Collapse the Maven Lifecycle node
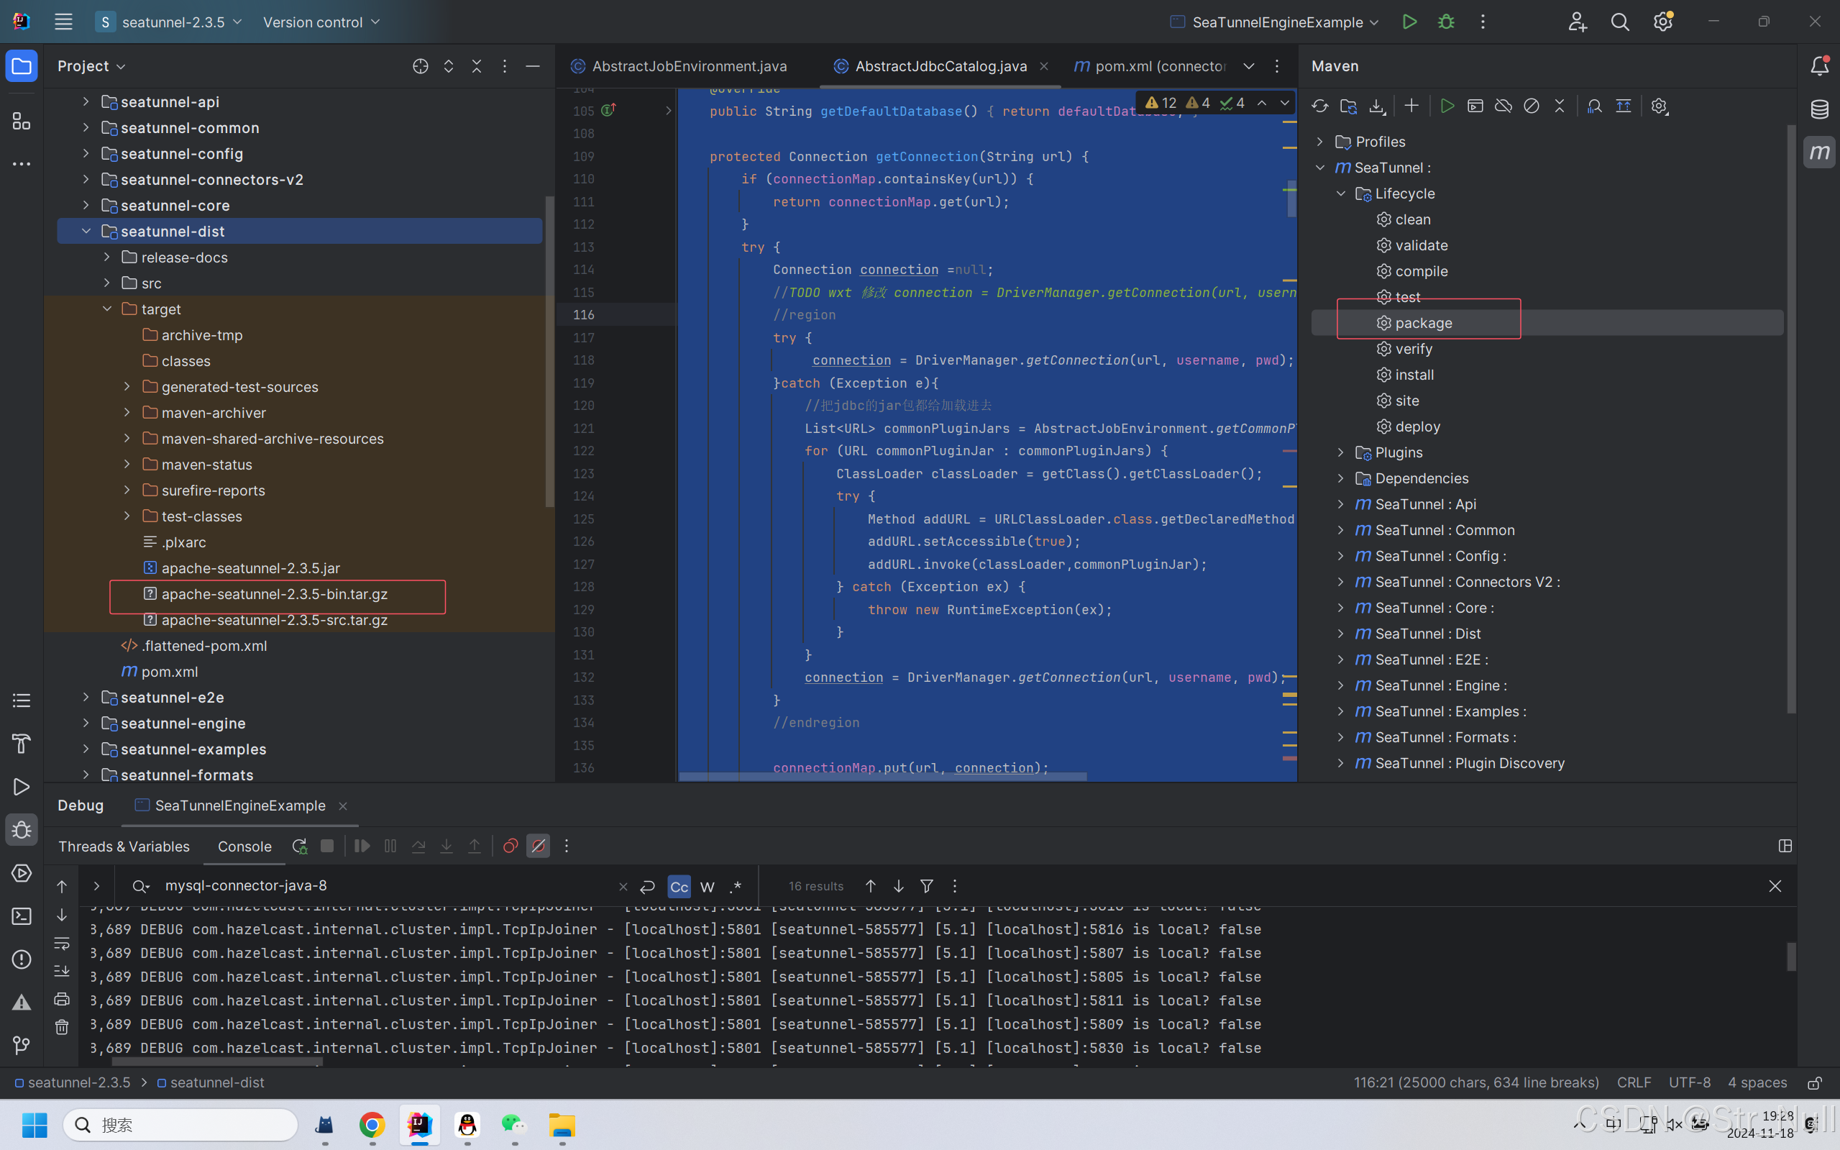The width and height of the screenshot is (1840, 1150). click(1340, 193)
